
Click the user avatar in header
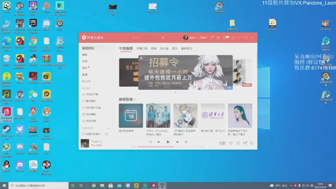186,37
